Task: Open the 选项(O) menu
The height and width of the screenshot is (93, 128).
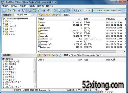Action: coord(40,6)
